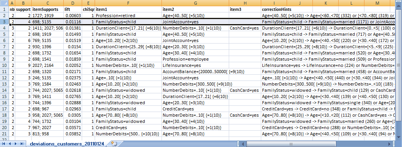Image resolution: width=402 pixels, height=147 pixels.
Task: Select the cell 'LifeInsurance=yes' in item2
Action: click(196, 66)
